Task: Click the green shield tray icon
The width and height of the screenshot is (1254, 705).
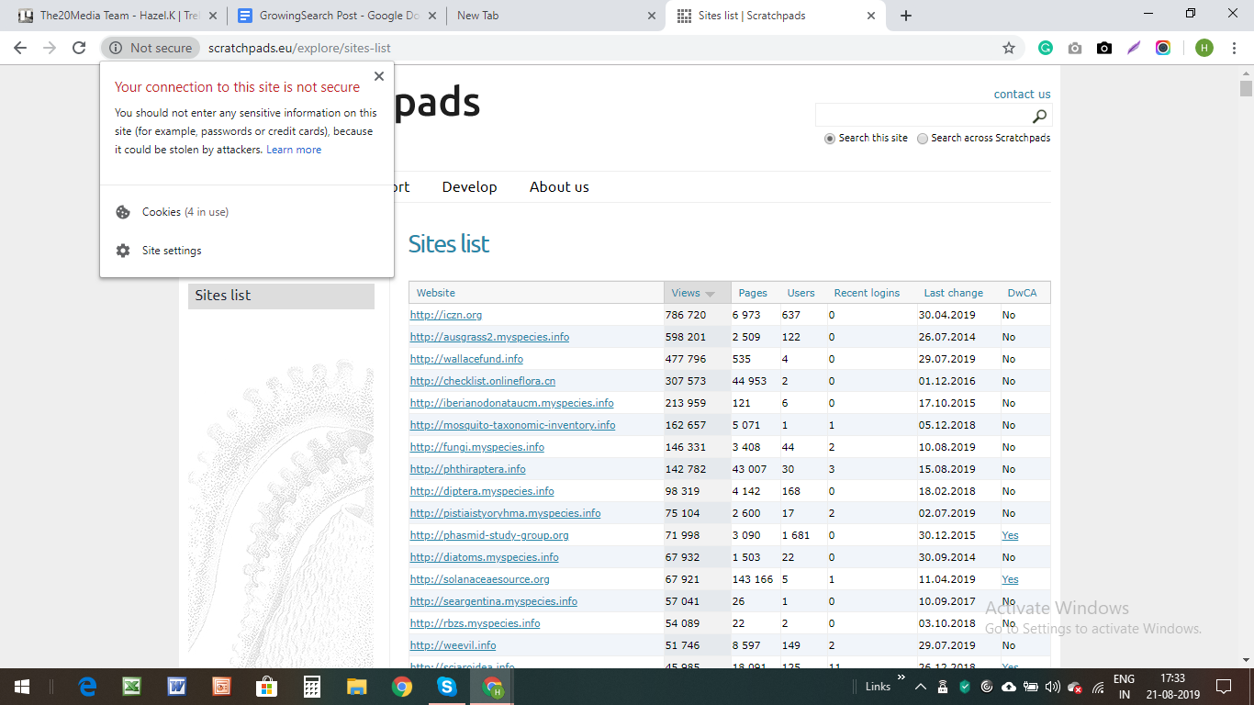Action: pos(965,687)
